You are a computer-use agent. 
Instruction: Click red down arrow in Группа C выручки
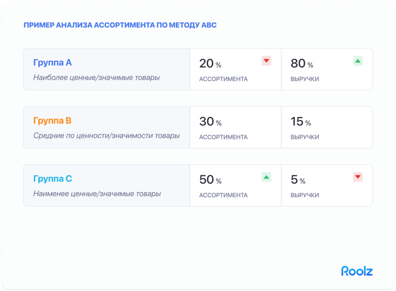358,177
